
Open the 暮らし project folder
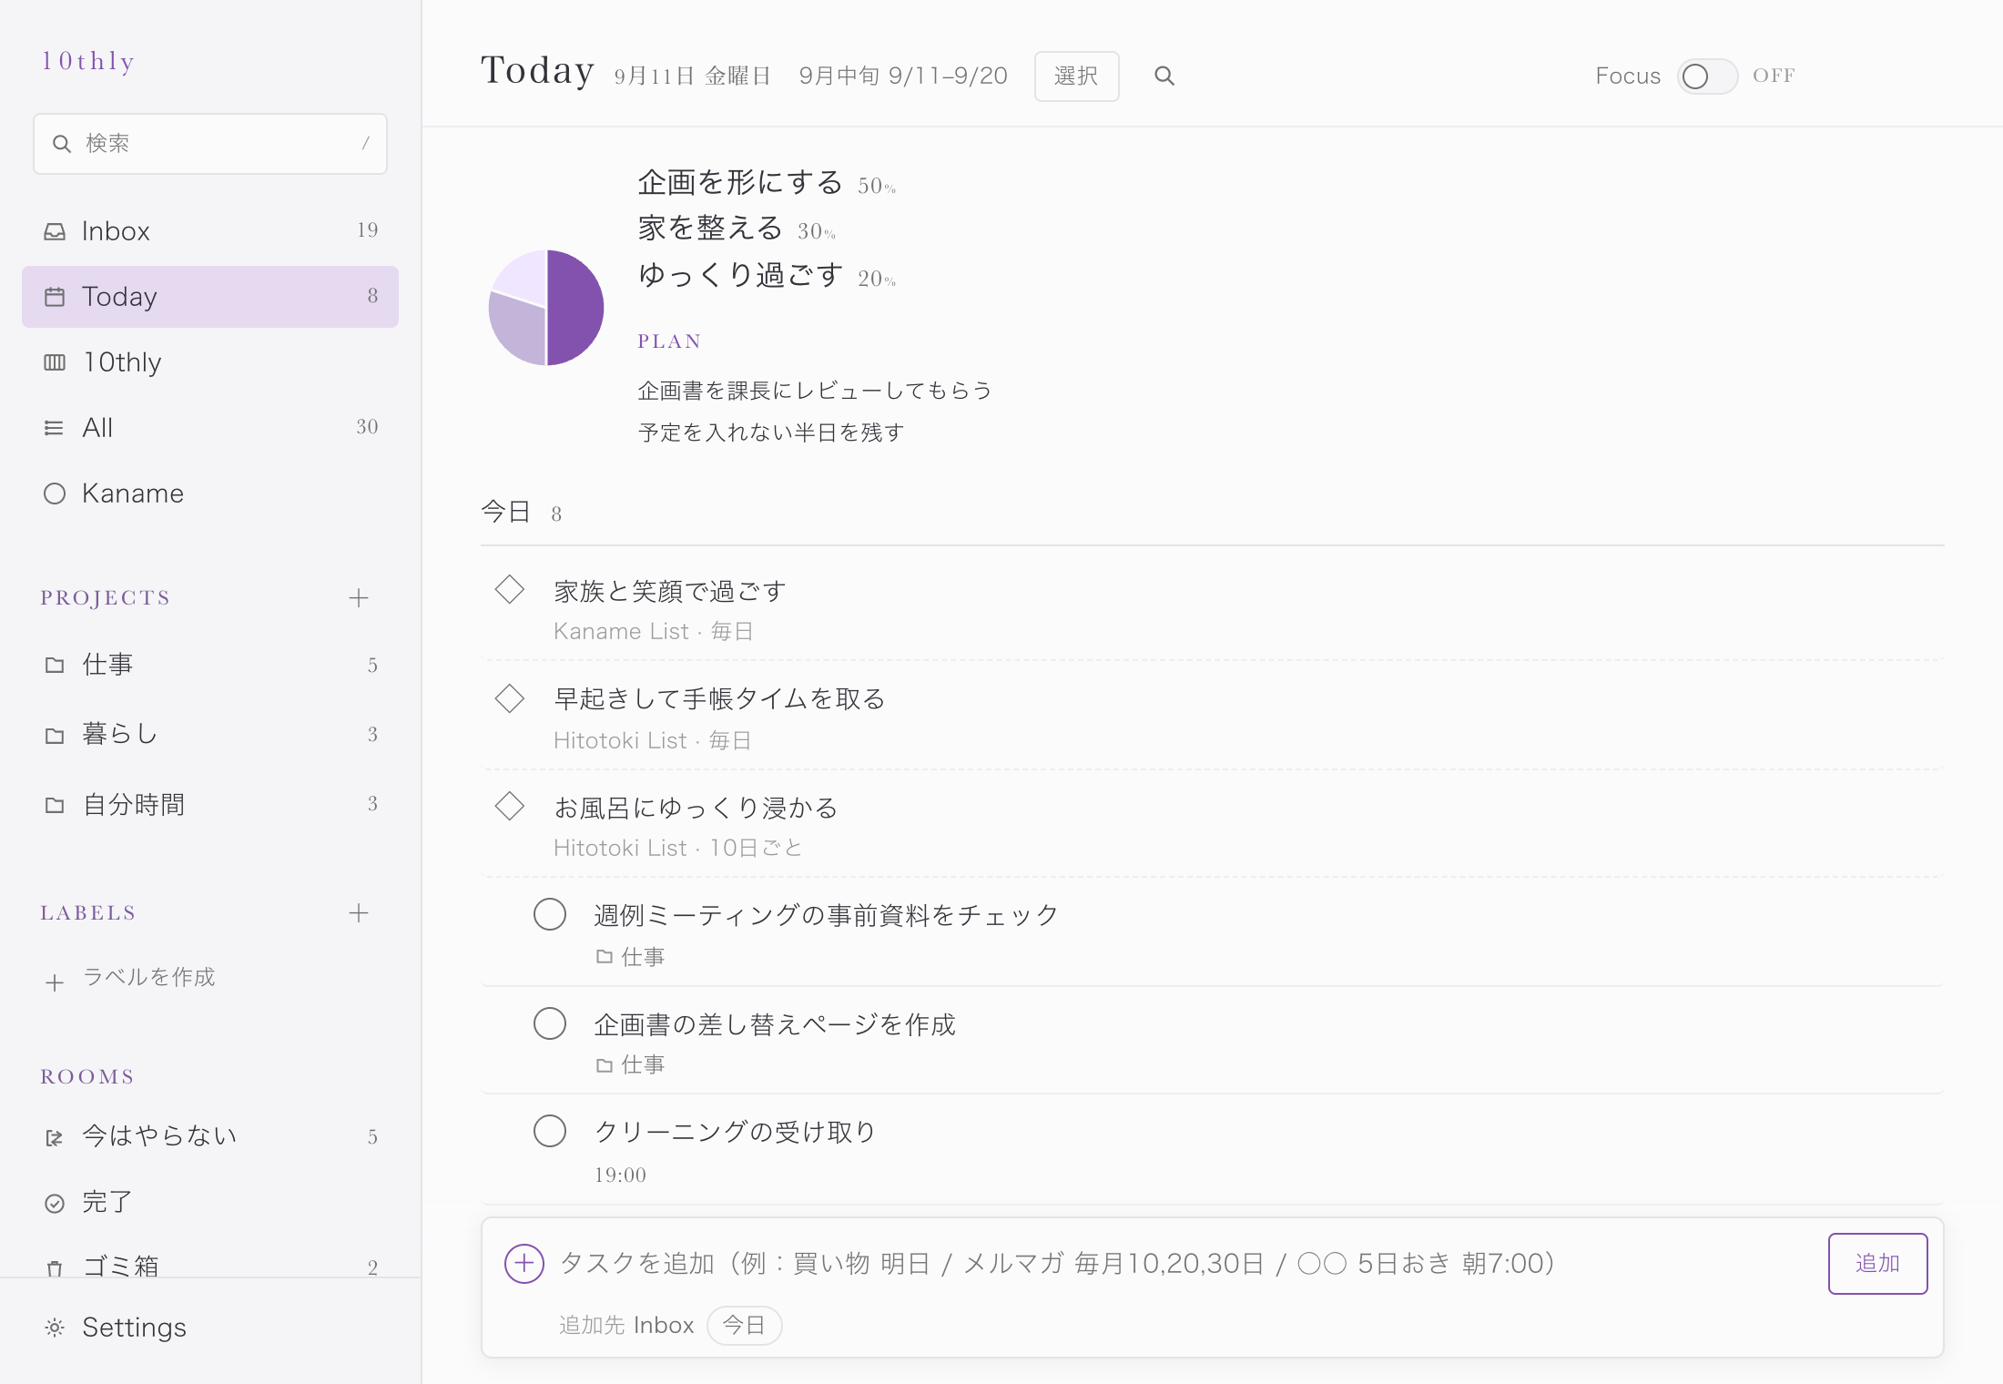click(210, 735)
